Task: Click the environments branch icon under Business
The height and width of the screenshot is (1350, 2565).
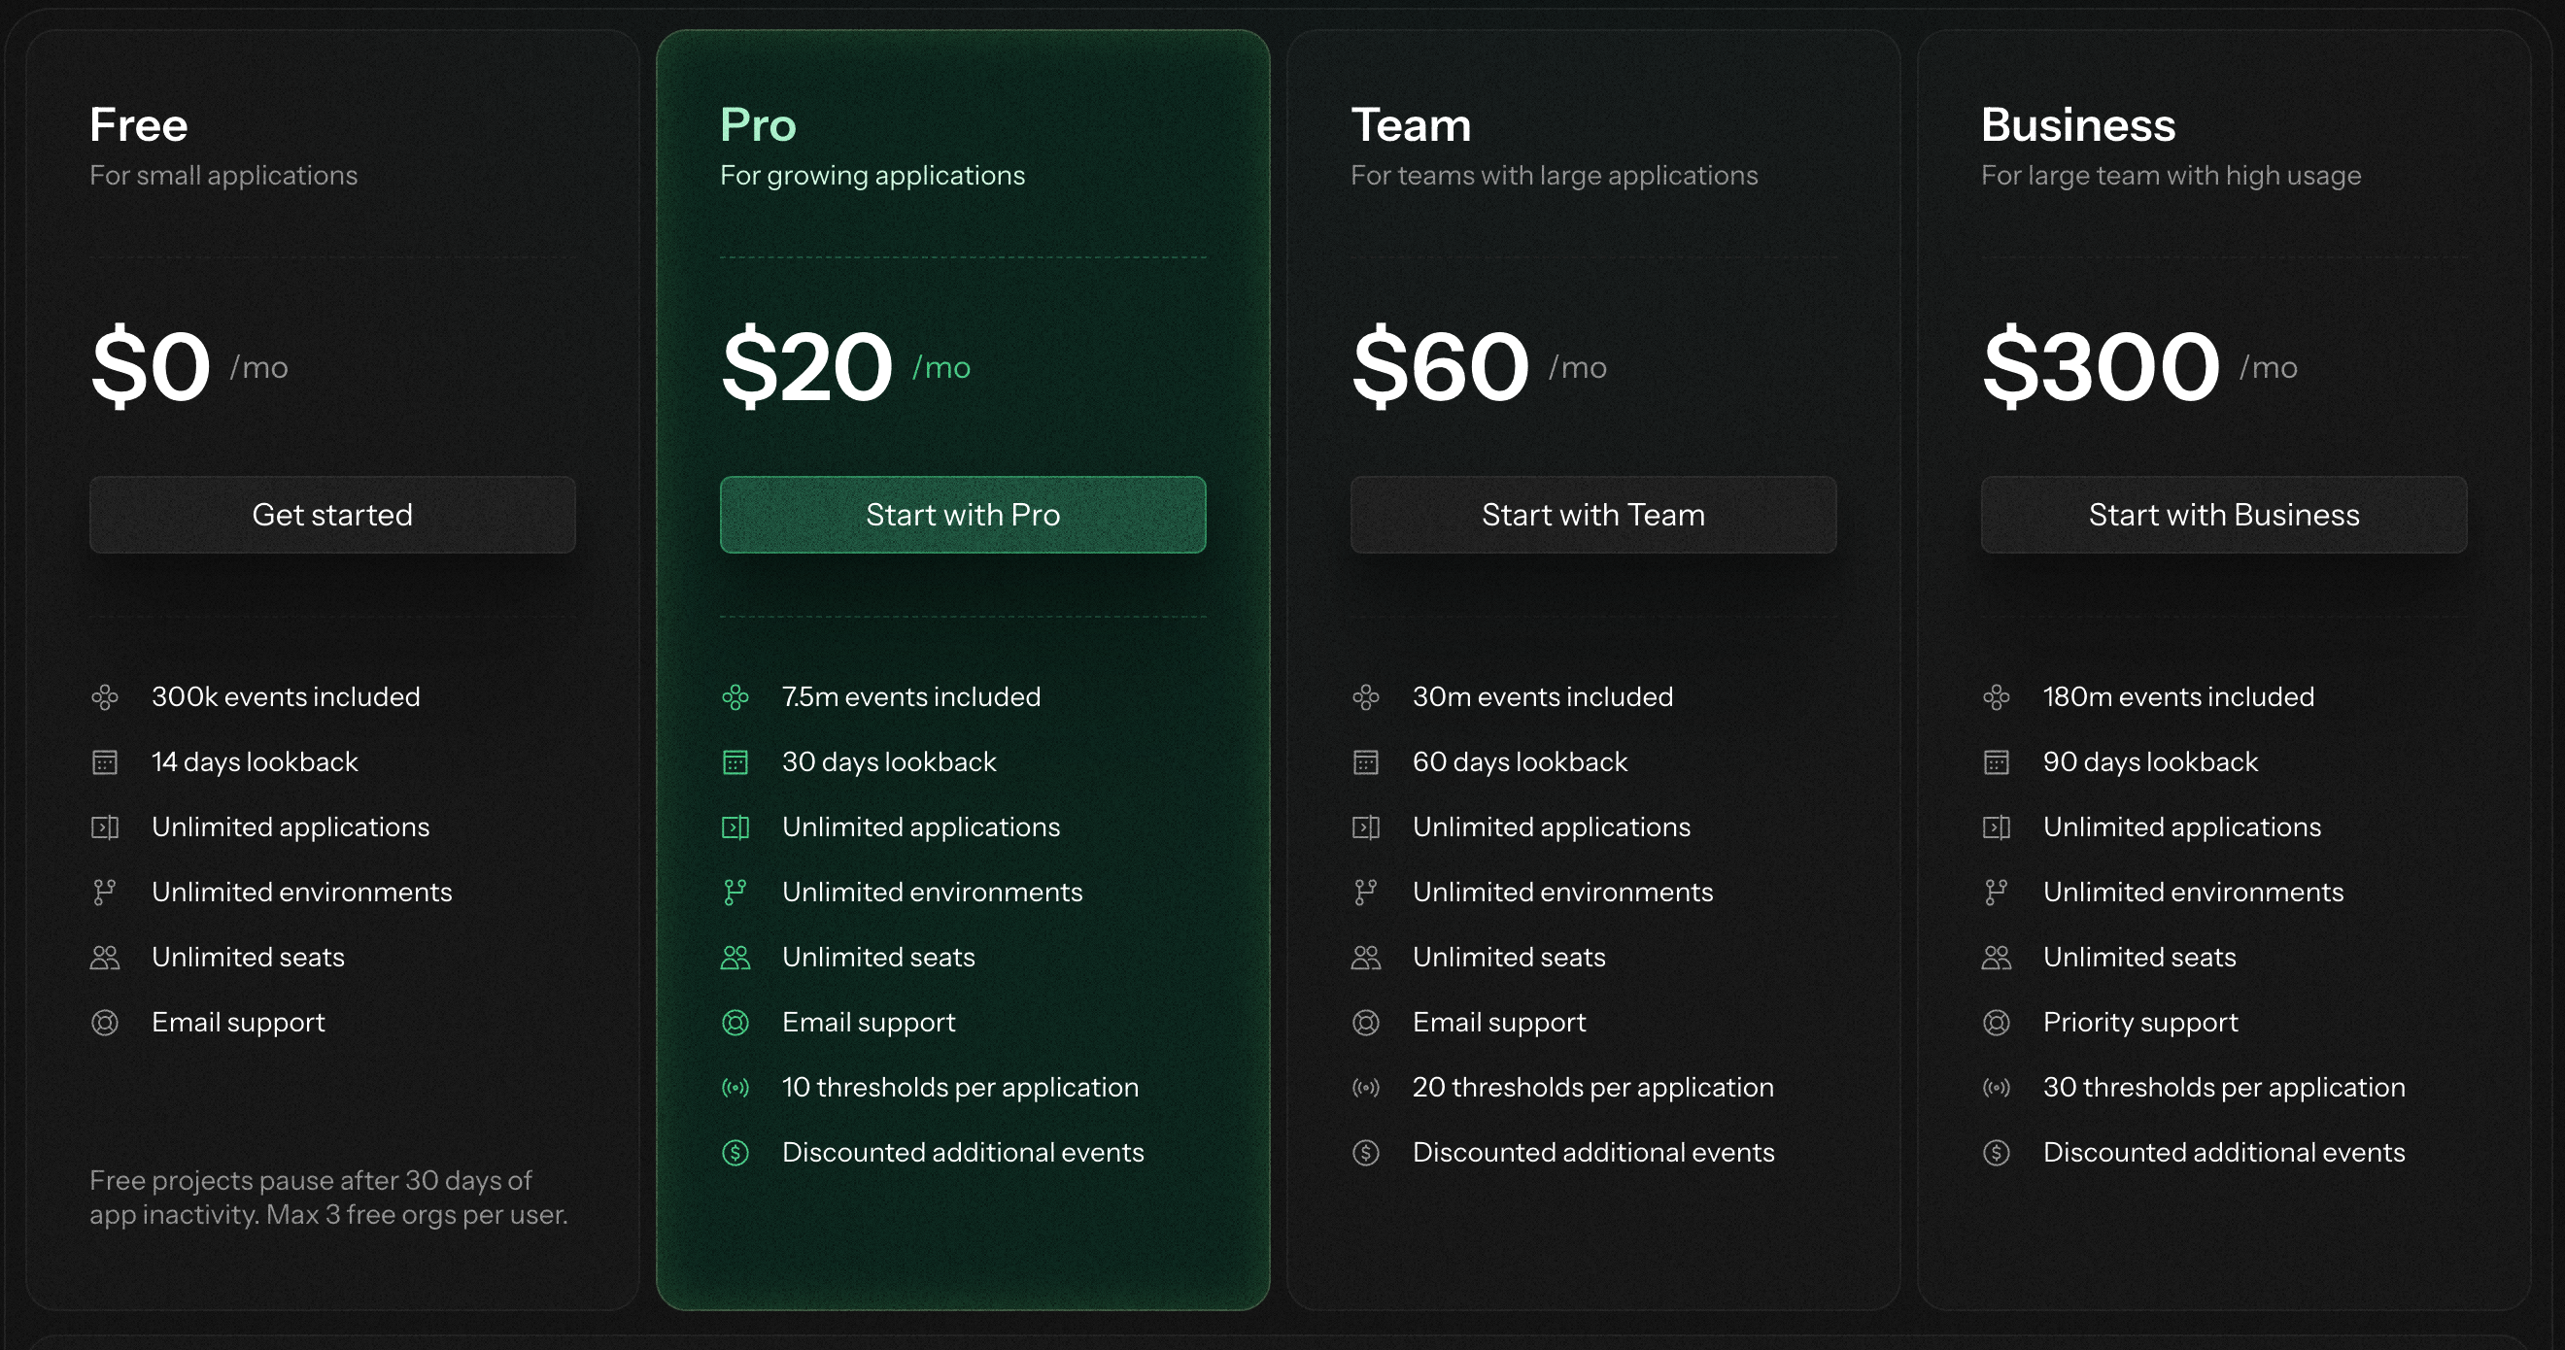Action: 1997,892
